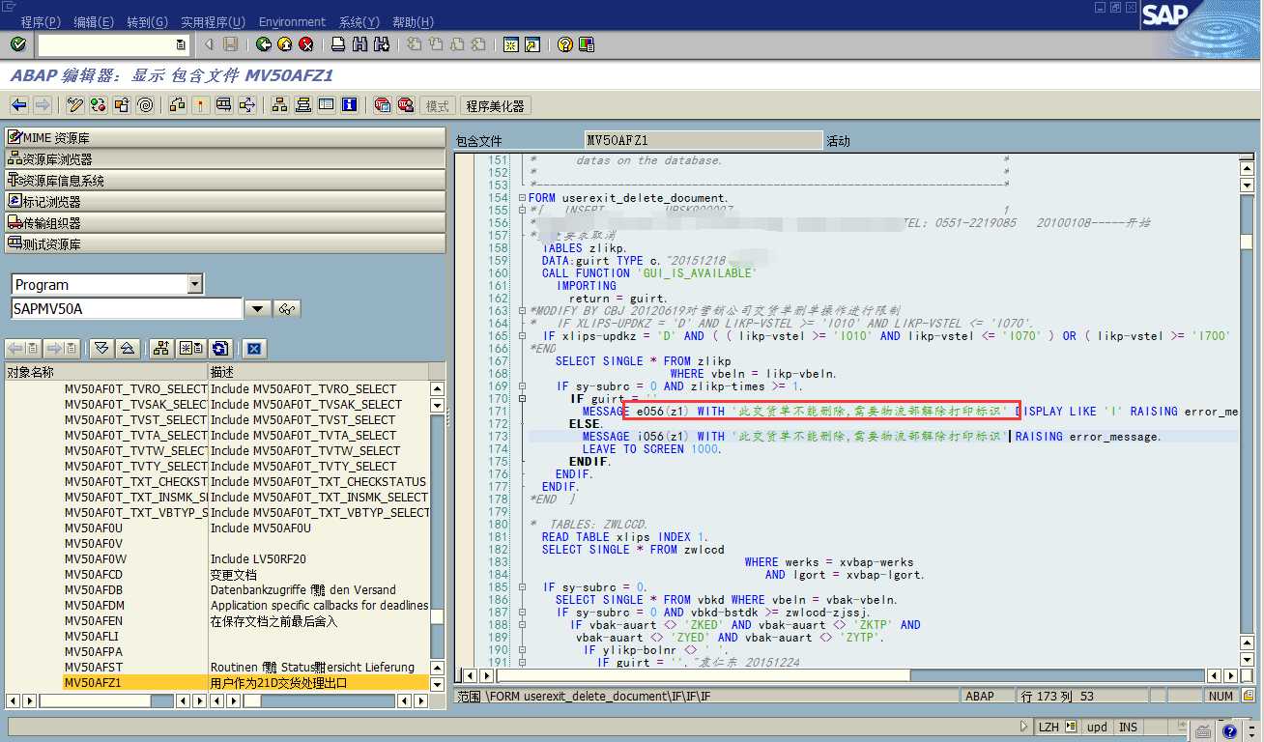Click Expand All Nodes icon in object tree toolbar
1264x742 pixels.
click(101, 349)
